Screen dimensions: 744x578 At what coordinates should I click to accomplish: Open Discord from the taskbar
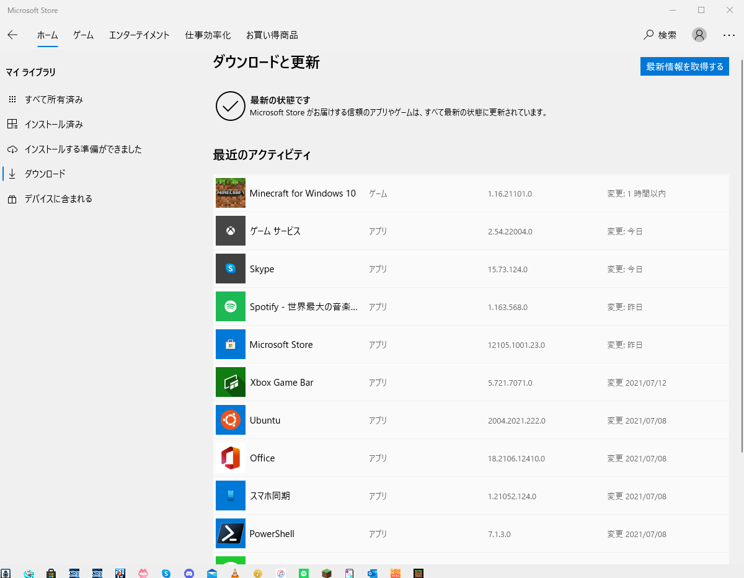[189, 573]
